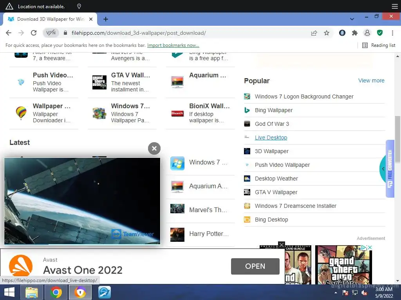Open the hamburger menu in top bar

(x=395, y=6)
